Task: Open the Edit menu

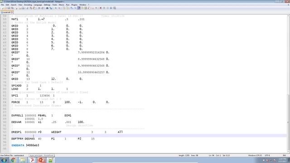Action: pos(7,5)
